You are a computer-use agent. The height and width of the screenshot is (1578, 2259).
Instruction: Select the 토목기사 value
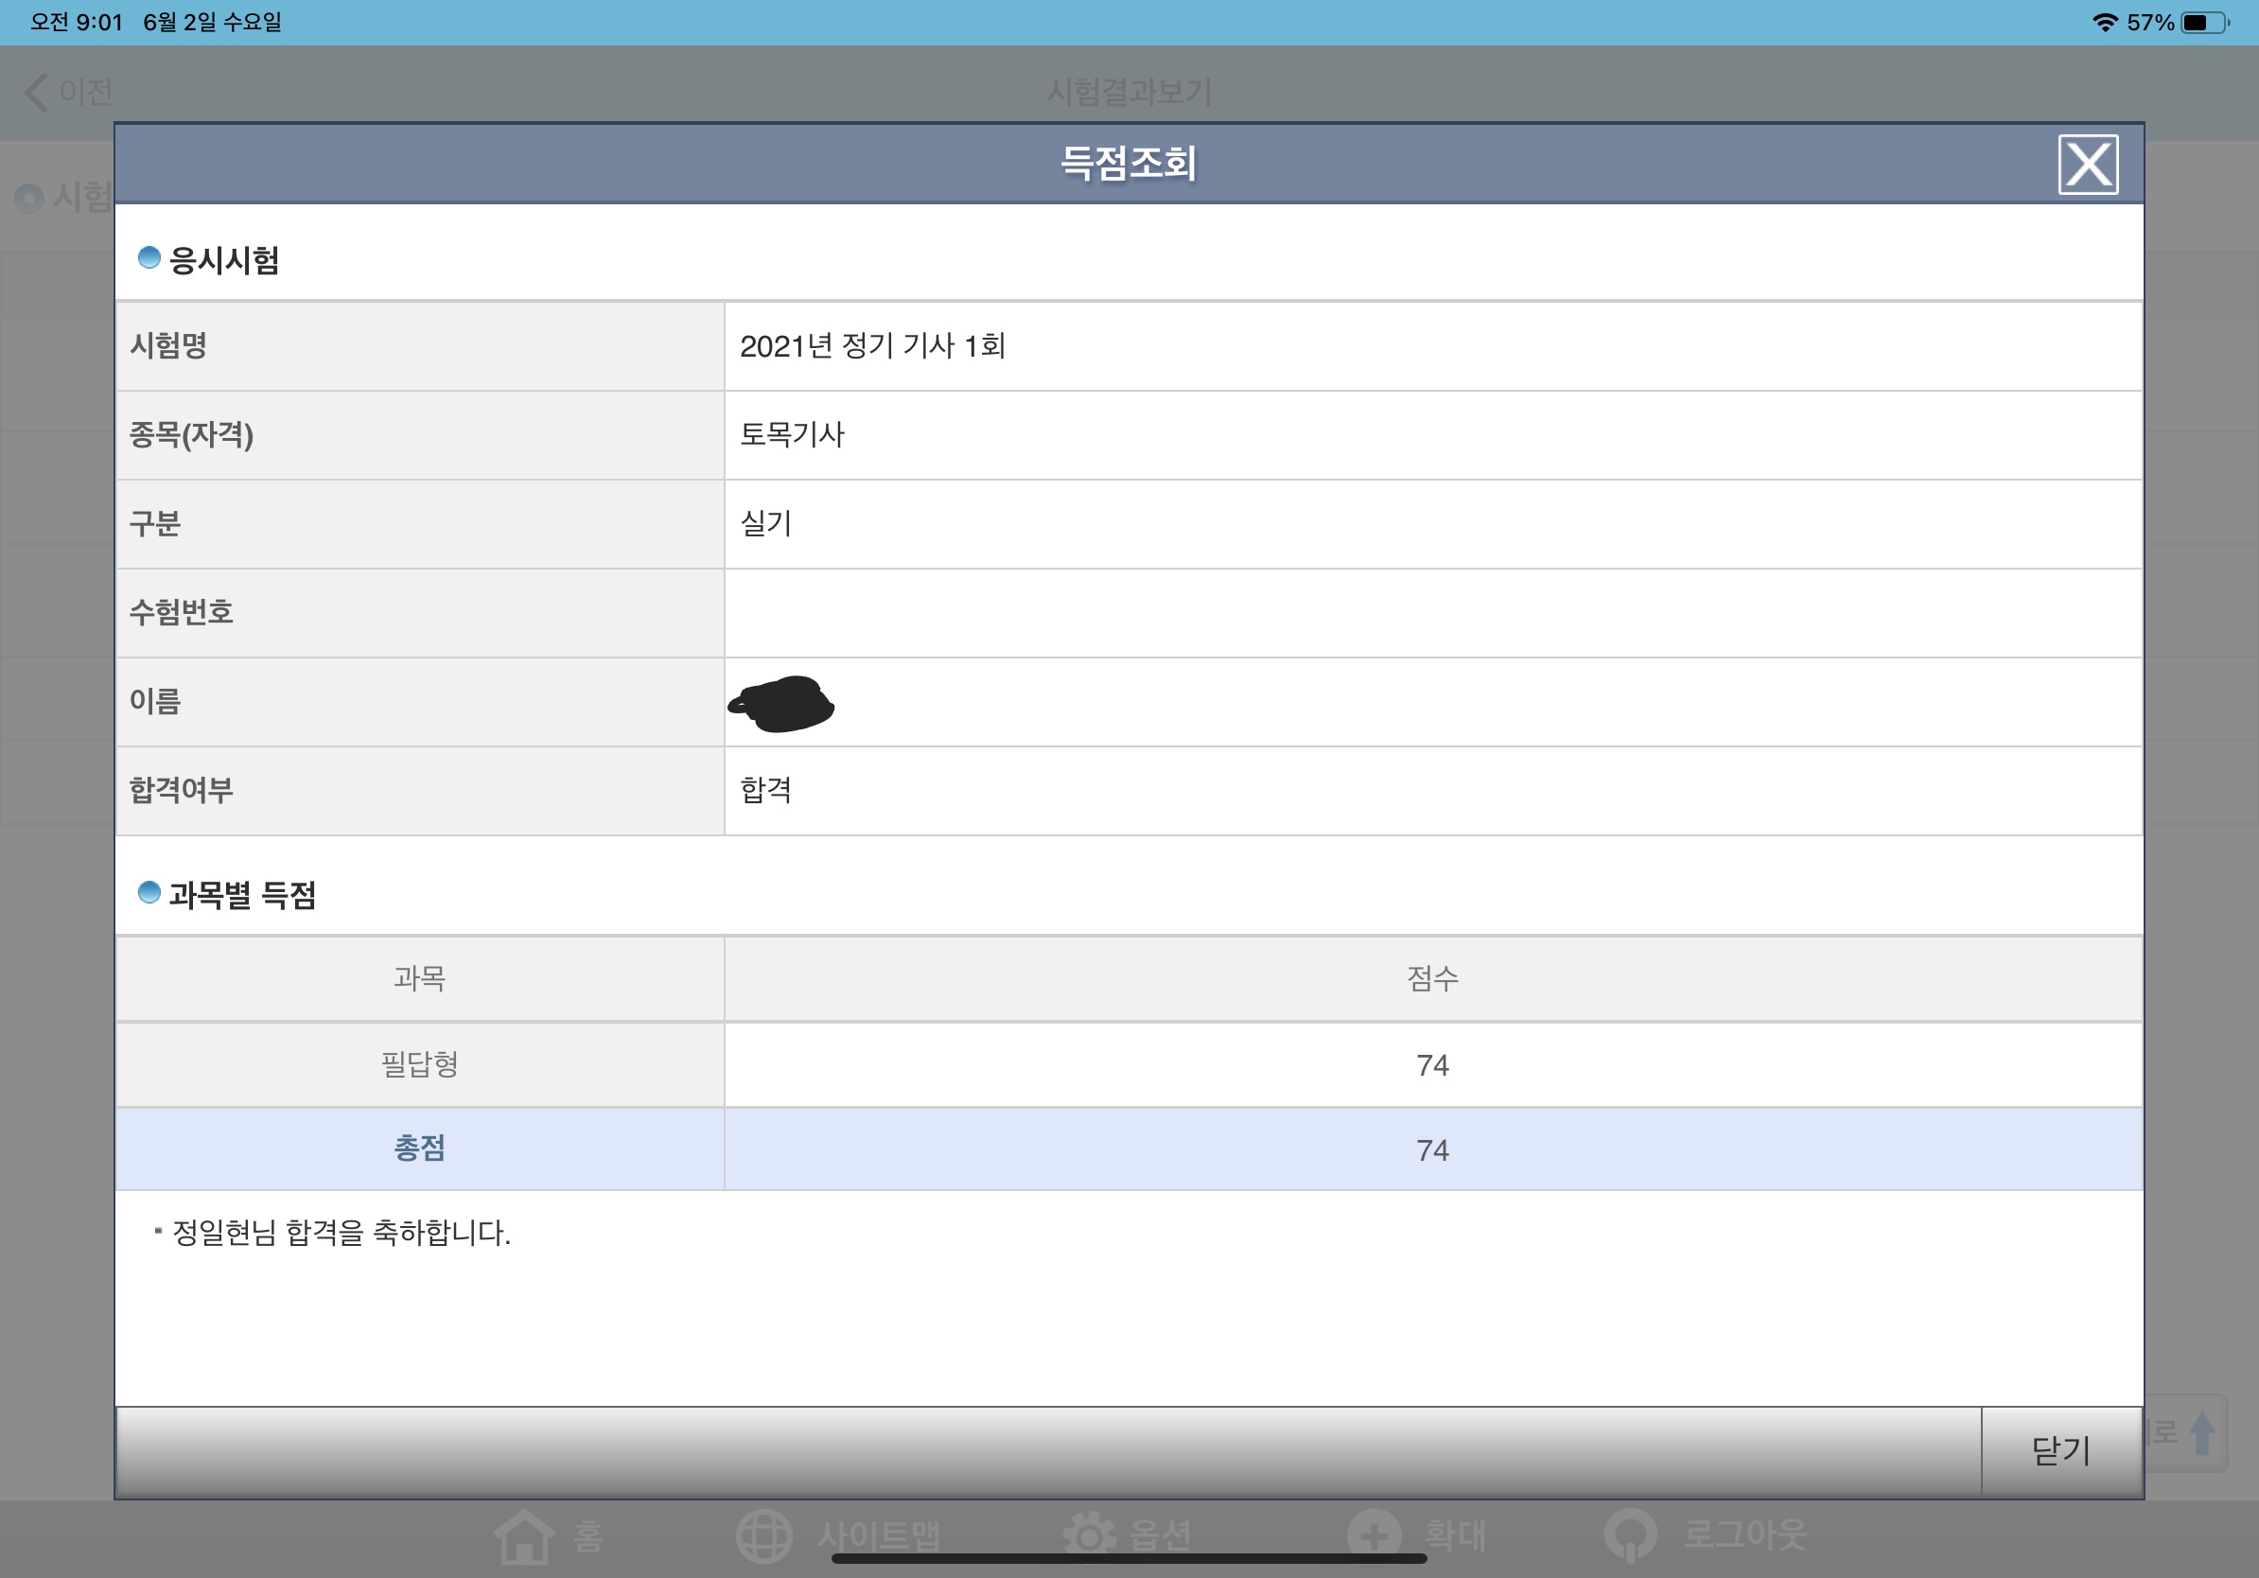(792, 434)
